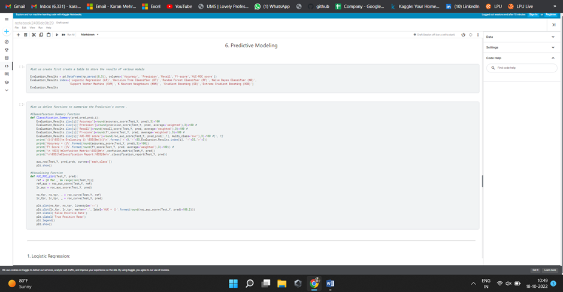Screen dimensions: 563x292
Task: Switch to the Gmail browser tab
Action: [16, 7]
